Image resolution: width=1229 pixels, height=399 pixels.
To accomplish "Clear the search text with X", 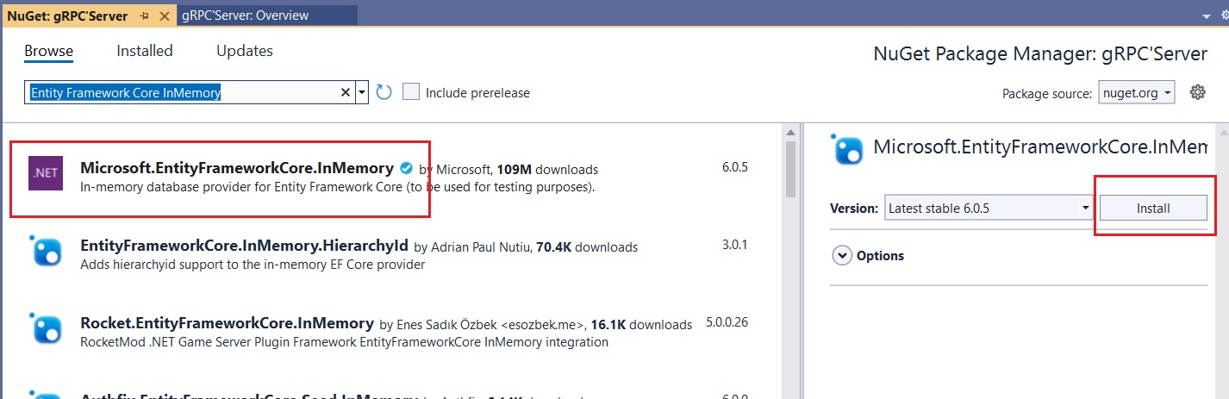I will click(346, 92).
